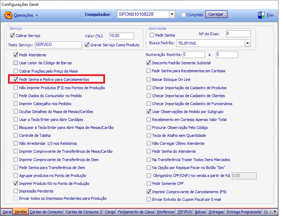Image resolution: width=283 pixels, height=216 pixels.
Task: Uncheck Desconto Padrão Somente Subtotal
Action: [x=148, y=63]
